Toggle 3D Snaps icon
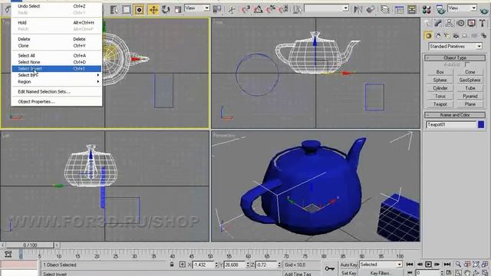Viewport: 491px width, 276px height. pyautogui.click(x=245, y=10)
